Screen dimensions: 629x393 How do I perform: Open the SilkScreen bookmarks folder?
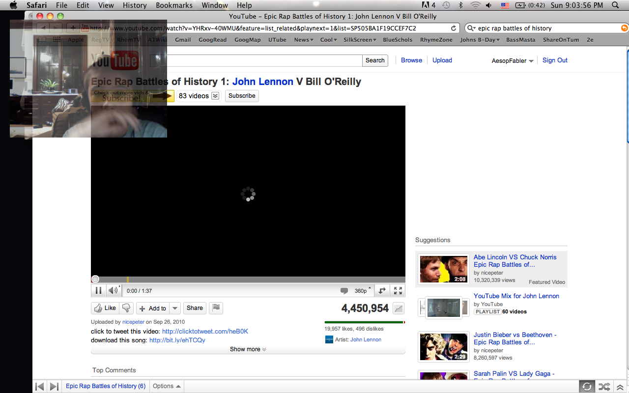[x=360, y=40]
